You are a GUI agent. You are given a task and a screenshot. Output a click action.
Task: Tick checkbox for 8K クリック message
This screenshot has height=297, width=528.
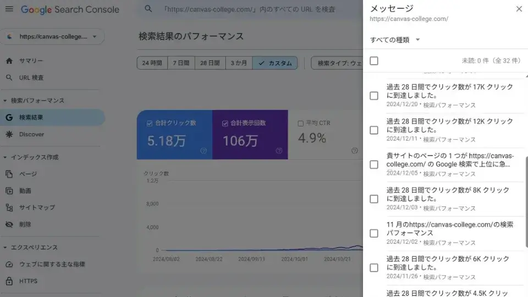[374, 199]
